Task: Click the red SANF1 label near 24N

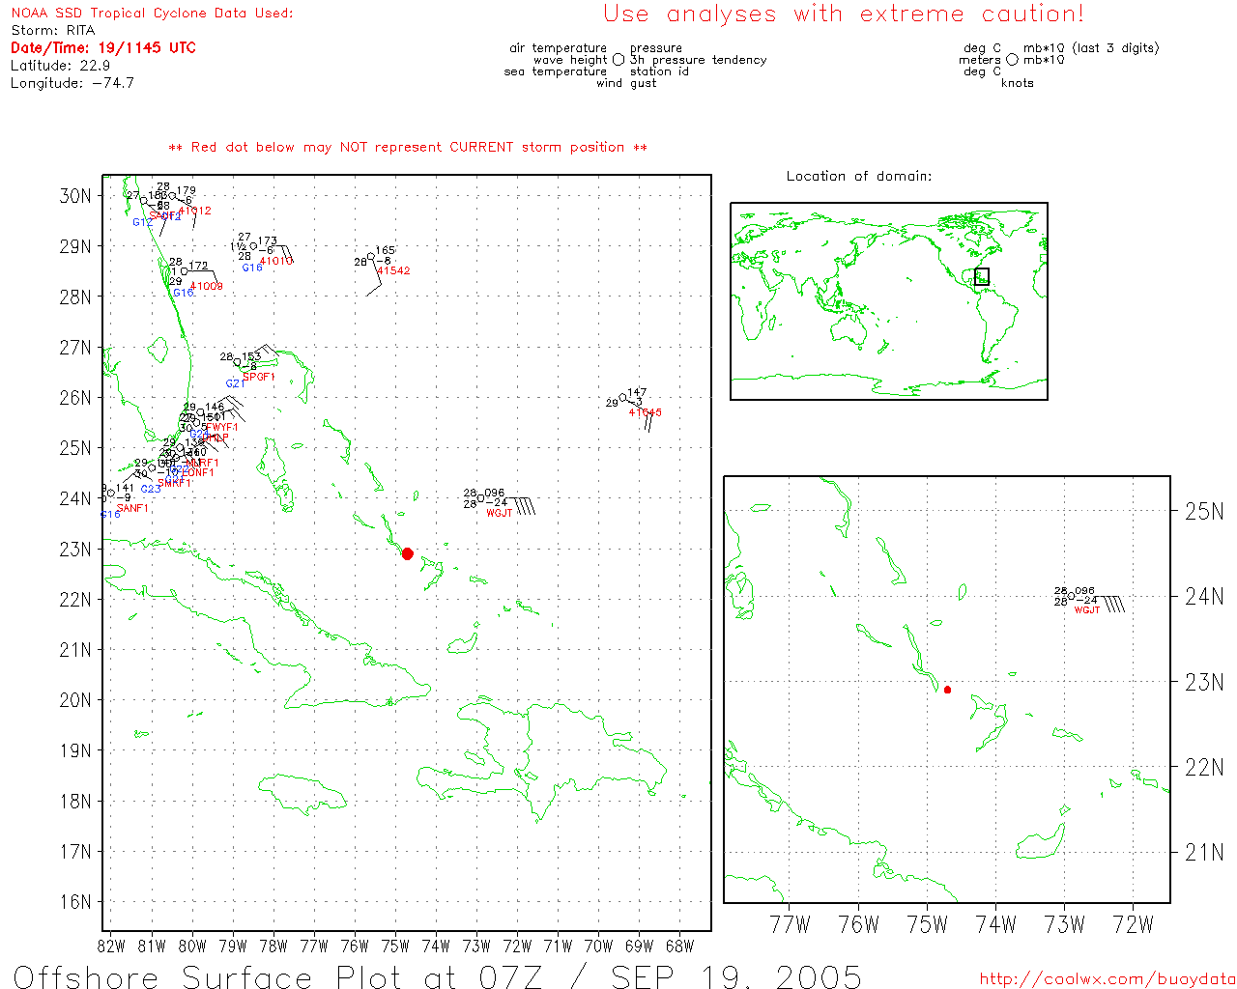Action: coord(132,508)
